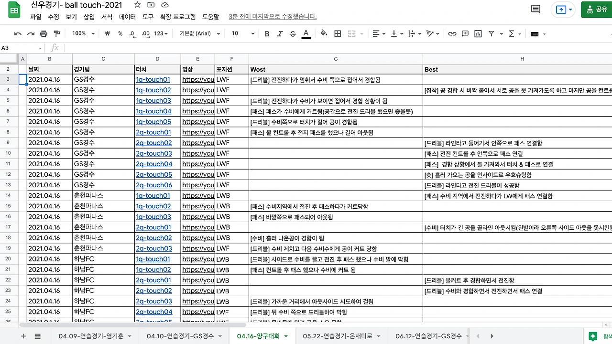Open the last edit history link

(273, 17)
